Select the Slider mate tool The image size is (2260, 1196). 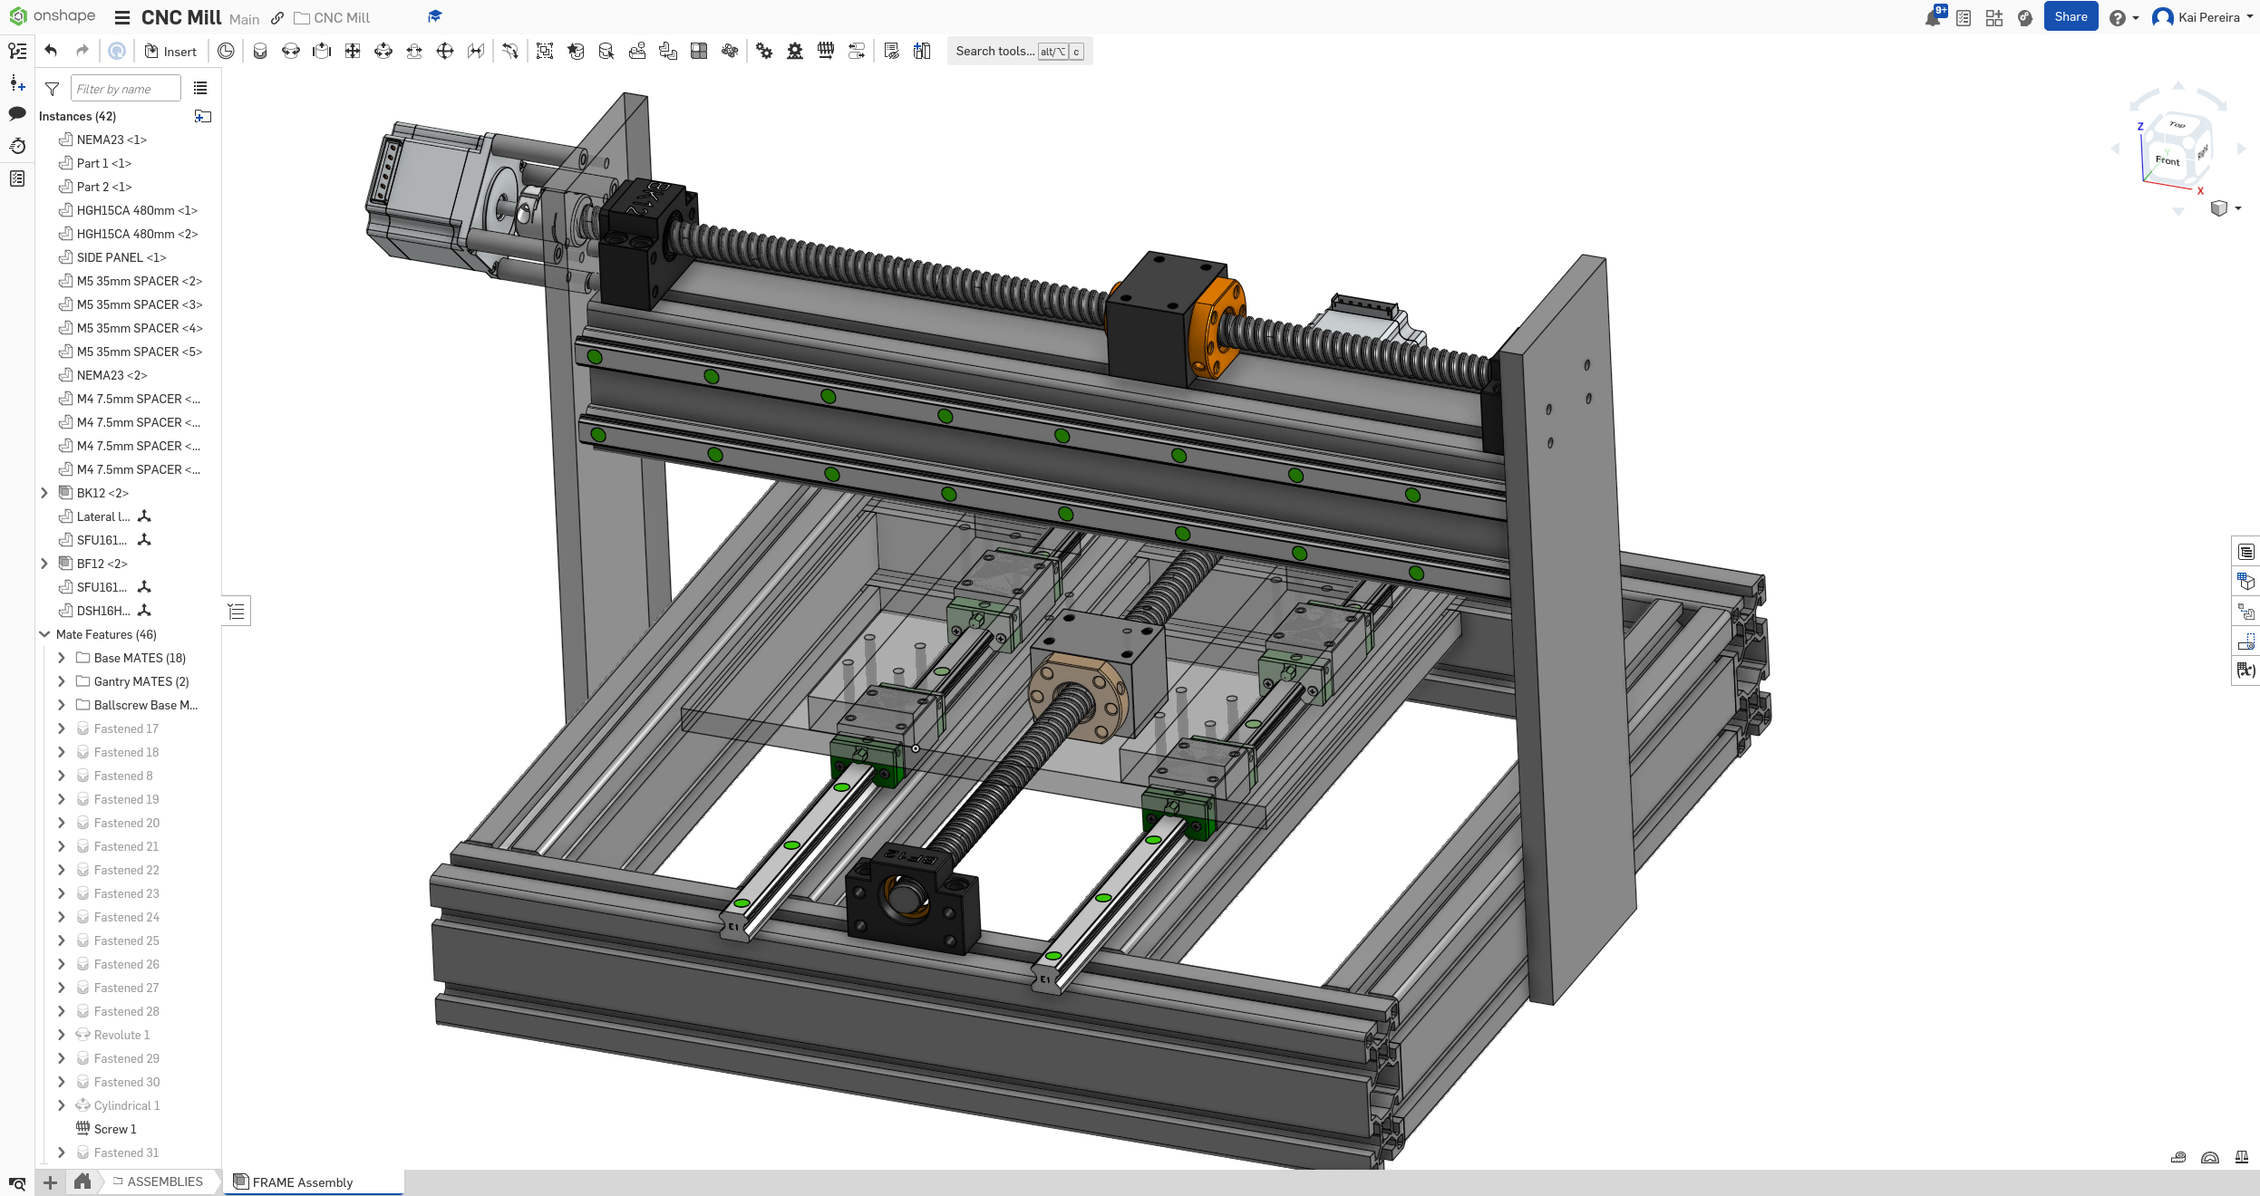pyautogui.click(x=322, y=51)
